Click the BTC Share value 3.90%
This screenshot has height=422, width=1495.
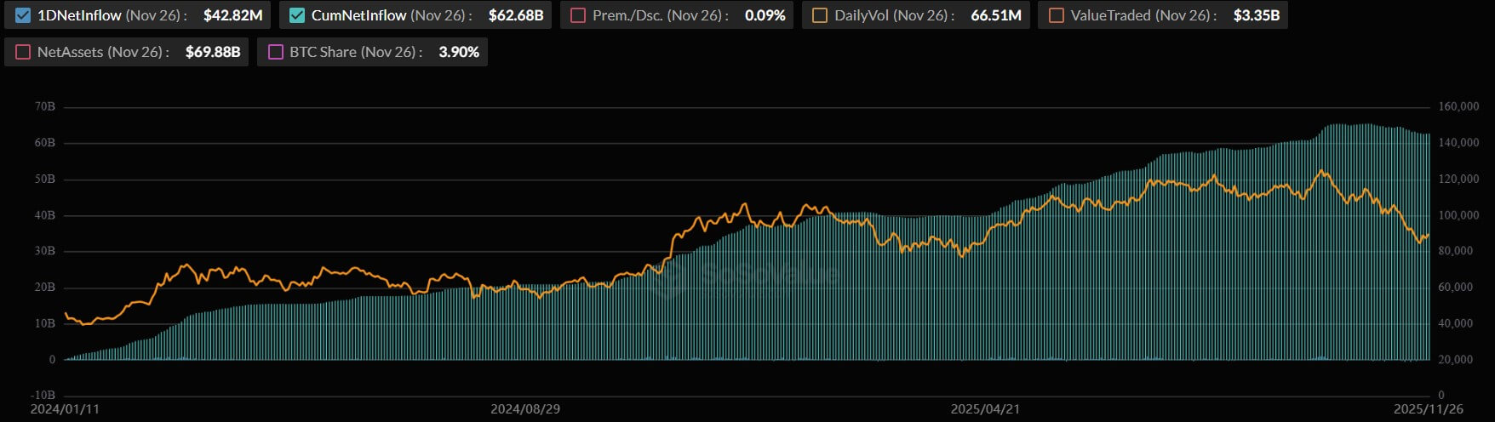459,52
